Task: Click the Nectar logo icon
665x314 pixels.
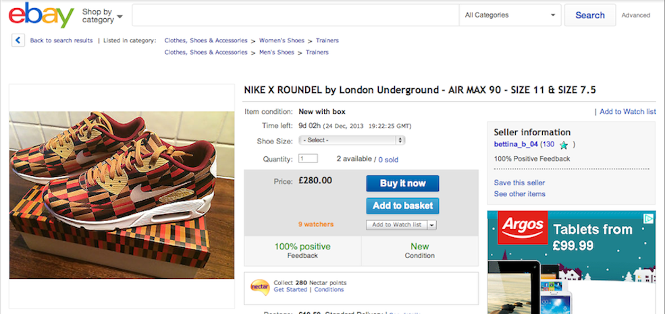Action: (260, 286)
